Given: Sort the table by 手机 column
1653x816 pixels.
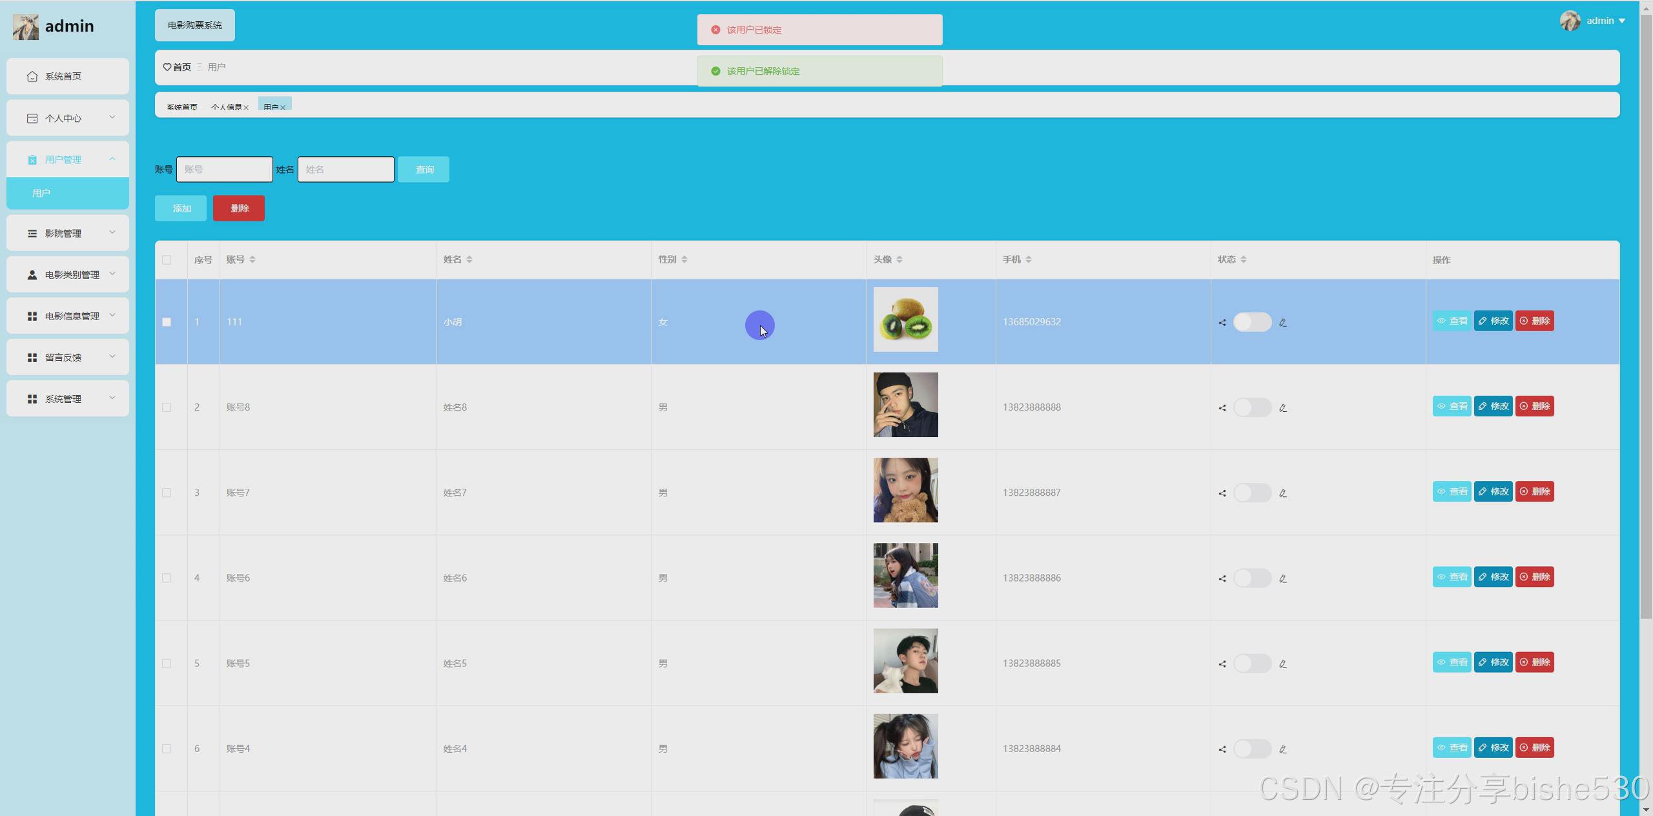Looking at the screenshot, I should pos(1029,260).
